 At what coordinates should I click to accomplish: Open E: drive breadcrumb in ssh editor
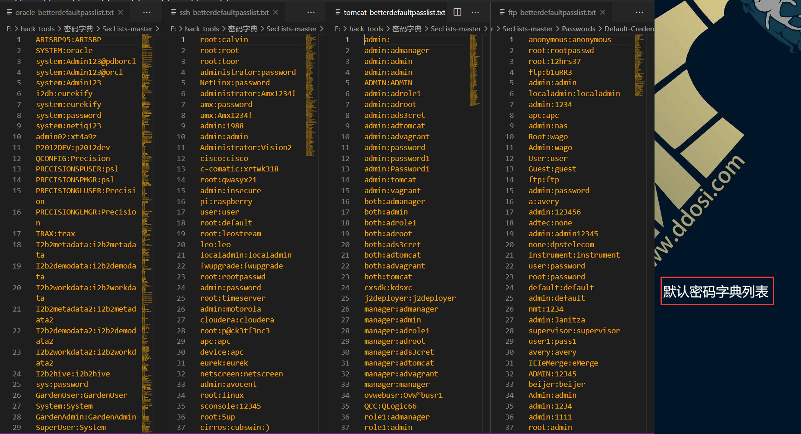click(173, 29)
